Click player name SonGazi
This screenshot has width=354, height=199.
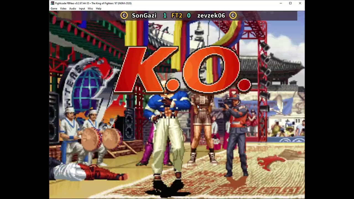(x=144, y=15)
